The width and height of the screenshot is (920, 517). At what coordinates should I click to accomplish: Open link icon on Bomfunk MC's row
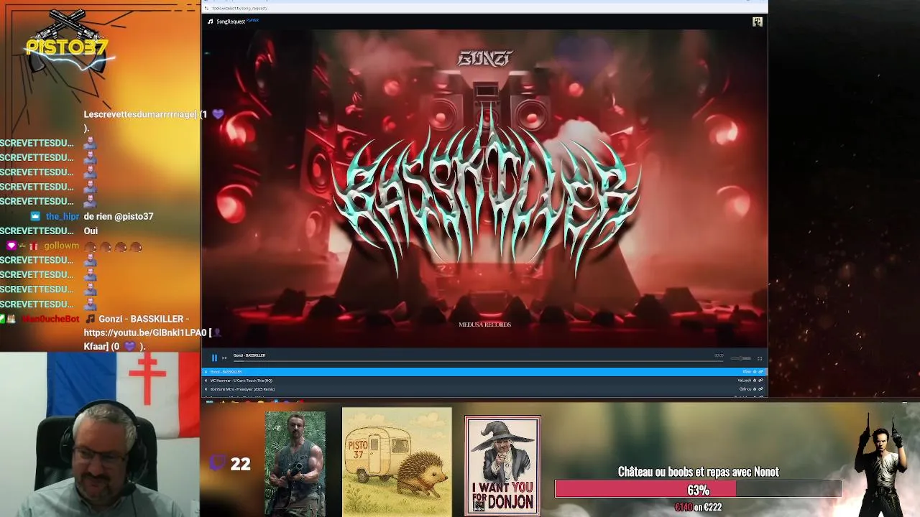pyautogui.click(x=760, y=389)
